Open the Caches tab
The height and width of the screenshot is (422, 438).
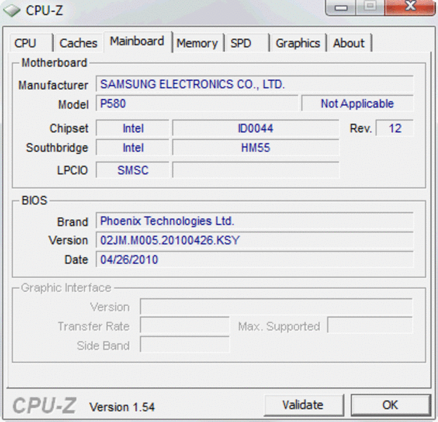79,43
